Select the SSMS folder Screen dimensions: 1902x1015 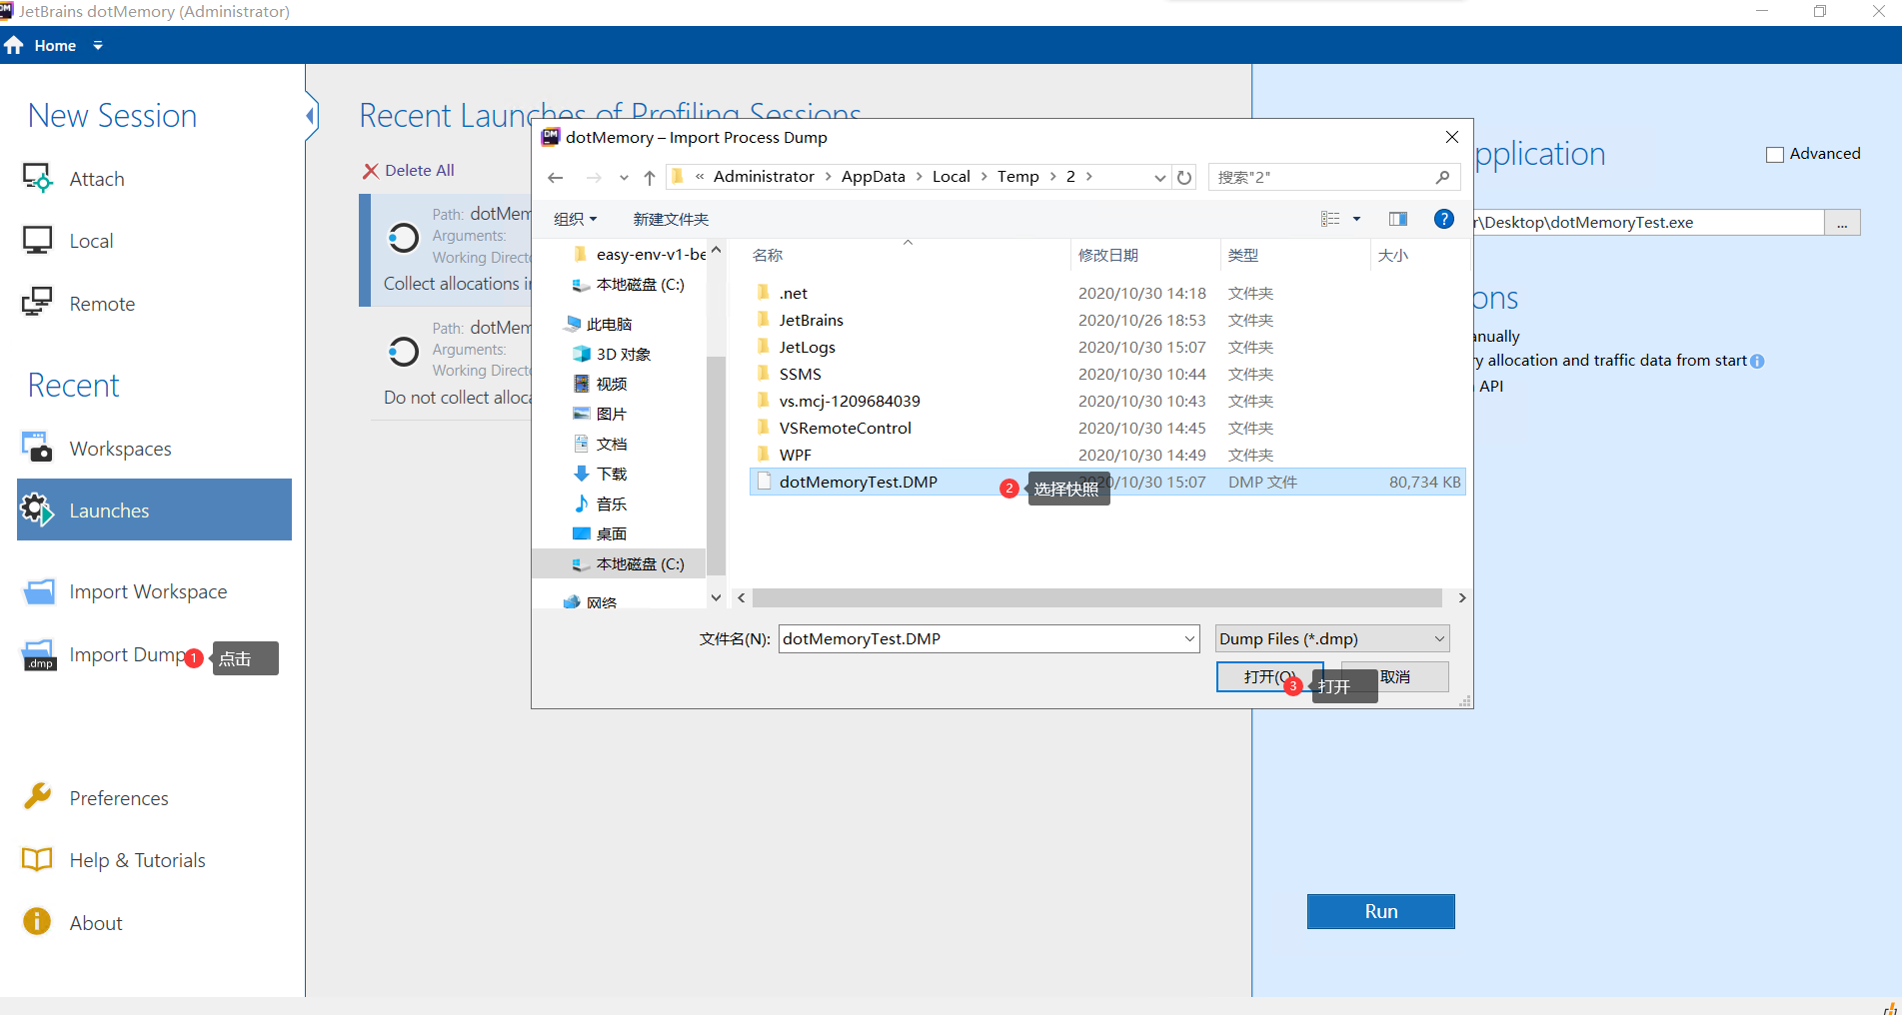801,374
